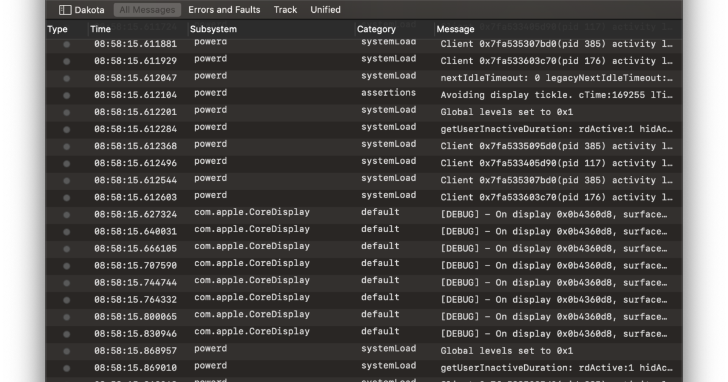Image resolution: width=728 pixels, height=382 pixels.
Task: Click the Message column header
Action: pyautogui.click(x=455, y=28)
